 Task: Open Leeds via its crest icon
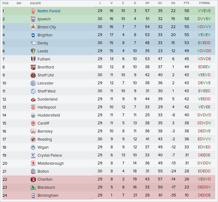click(33, 51)
